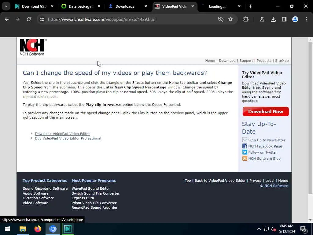
Task: Click the tracking protection eye icon
Action: [x=221, y=19]
